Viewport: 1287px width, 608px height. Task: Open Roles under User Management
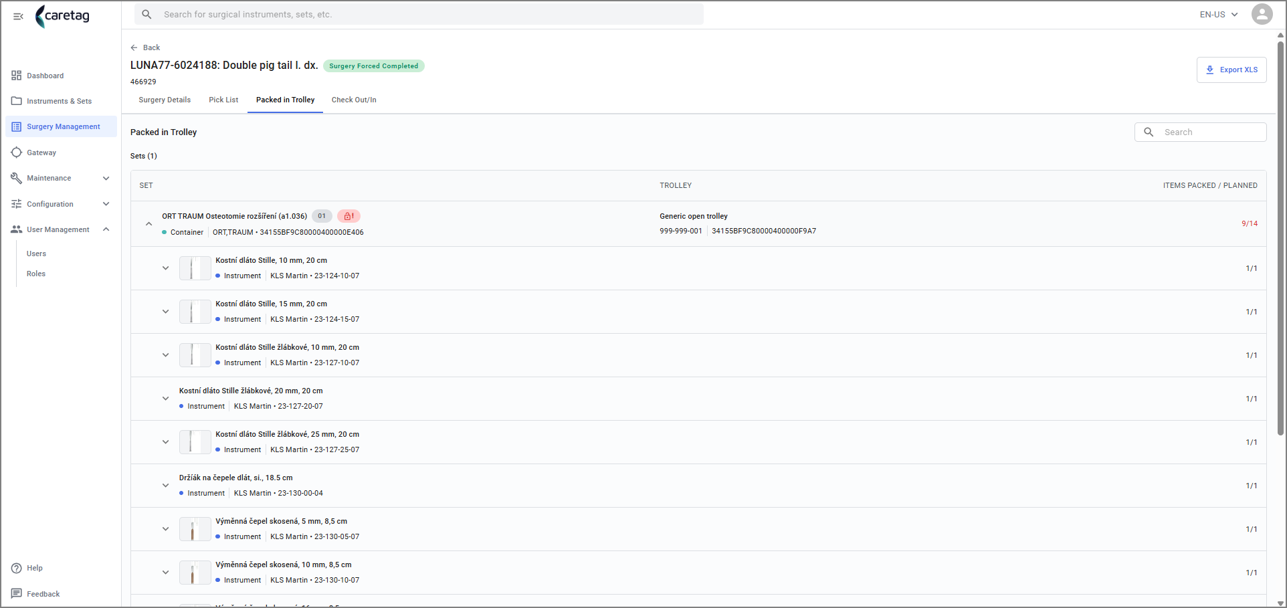(x=36, y=274)
